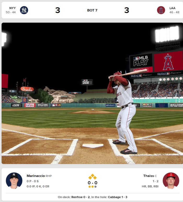This screenshot has width=183, height=202.
Task: Open pitcher Marinaccio's headshot photo
Action: (14, 181)
